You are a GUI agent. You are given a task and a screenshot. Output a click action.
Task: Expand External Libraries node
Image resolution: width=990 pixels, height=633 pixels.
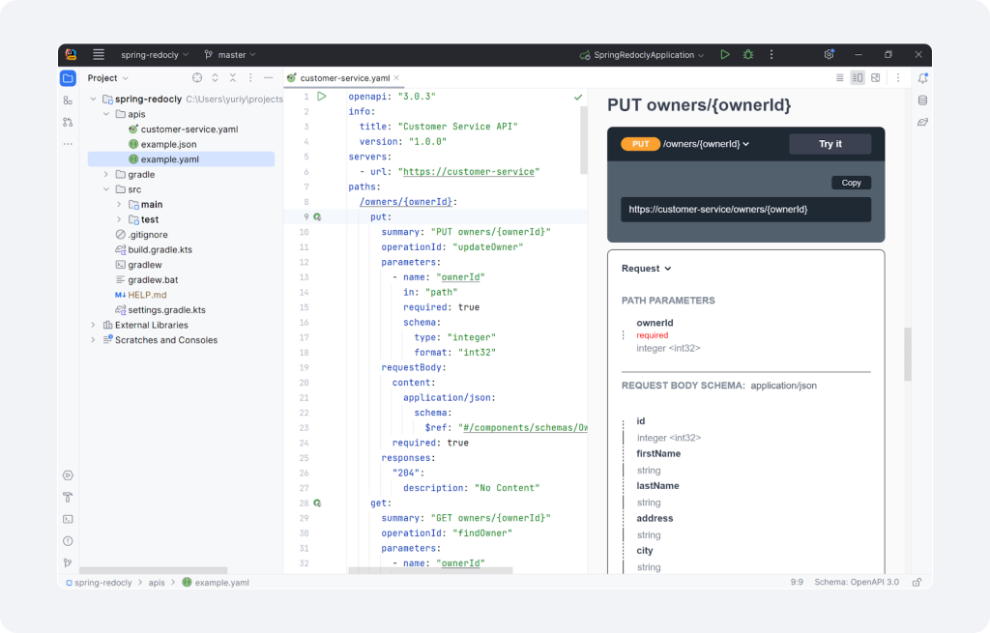(x=93, y=325)
